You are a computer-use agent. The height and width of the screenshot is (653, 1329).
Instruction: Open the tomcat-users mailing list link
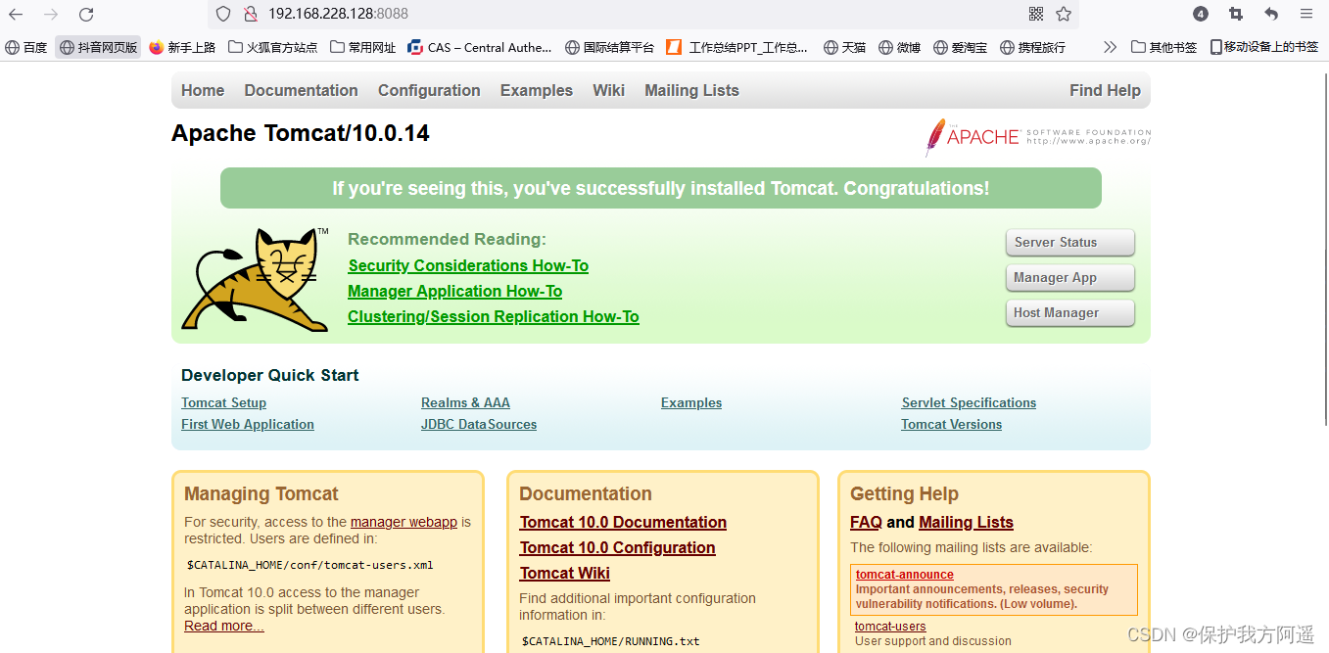890,626
